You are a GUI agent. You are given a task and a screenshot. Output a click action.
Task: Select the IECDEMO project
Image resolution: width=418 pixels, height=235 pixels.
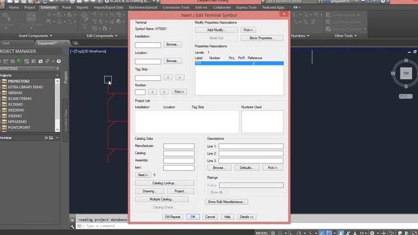tap(16, 104)
